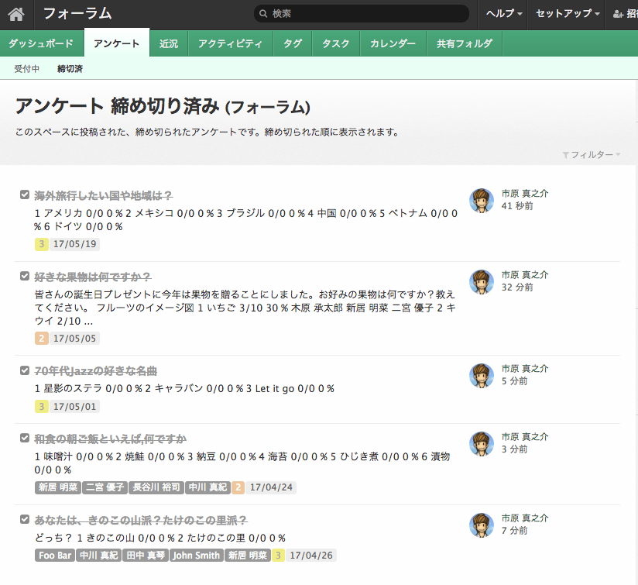The height and width of the screenshot is (585, 638).
Task: Click author 市原 真之介 posted 7 分前
Action: (525, 518)
